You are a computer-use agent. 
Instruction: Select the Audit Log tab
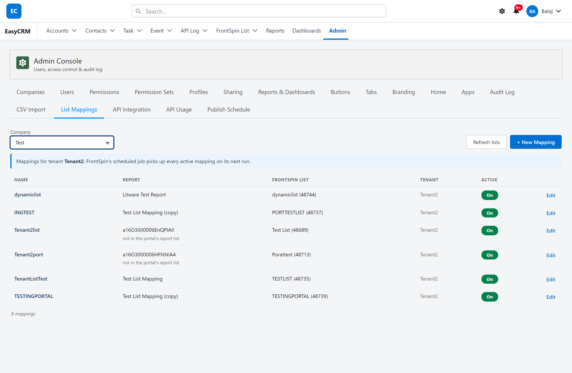coord(502,92)
